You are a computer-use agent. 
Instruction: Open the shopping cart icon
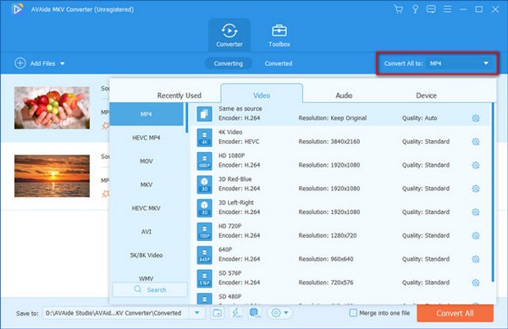[399, 9]
